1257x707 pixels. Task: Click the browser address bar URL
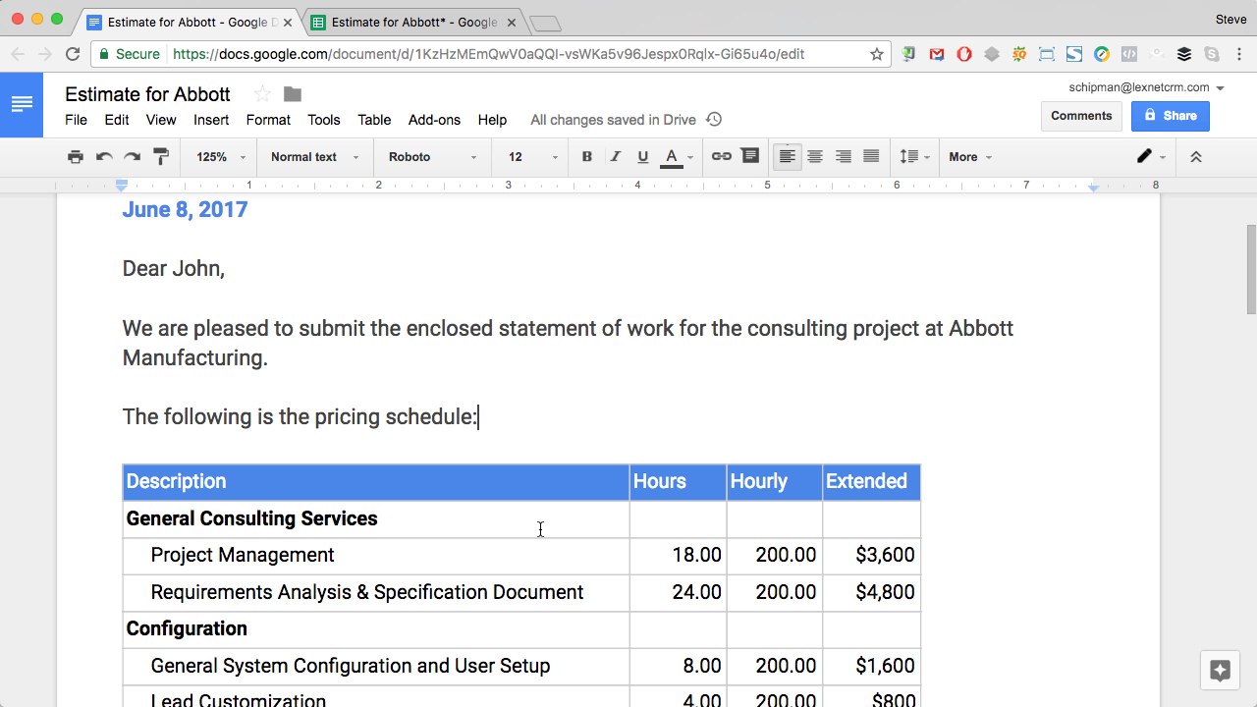[x=489, y=54]
